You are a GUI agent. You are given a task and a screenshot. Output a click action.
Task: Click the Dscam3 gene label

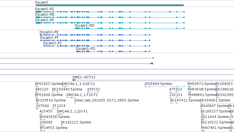[x=42, y=2]
